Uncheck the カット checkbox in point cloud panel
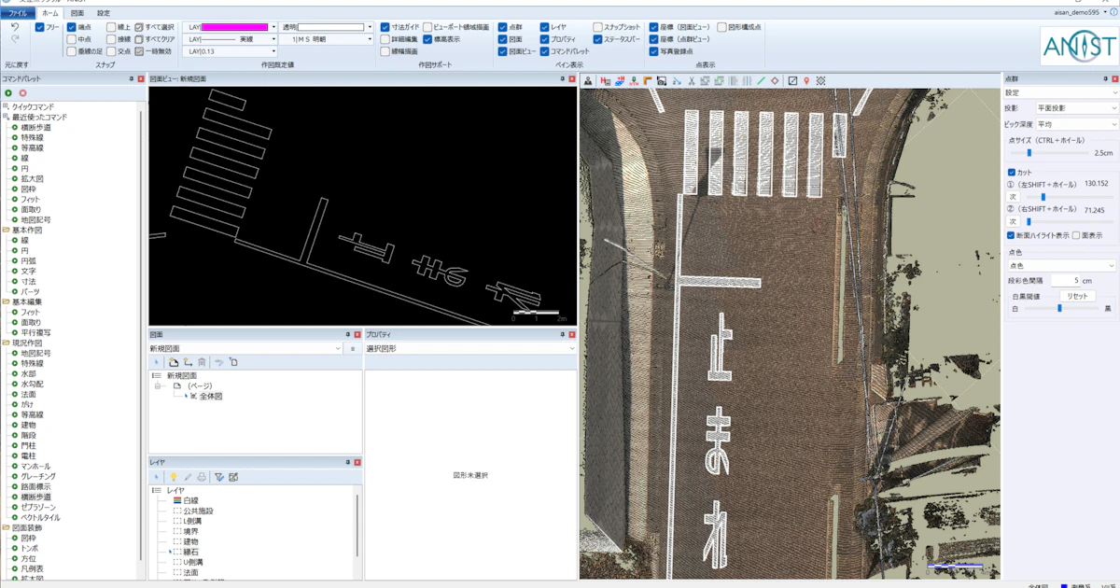This screenshot has width=1120, height=588. [x=1012, y=172]
